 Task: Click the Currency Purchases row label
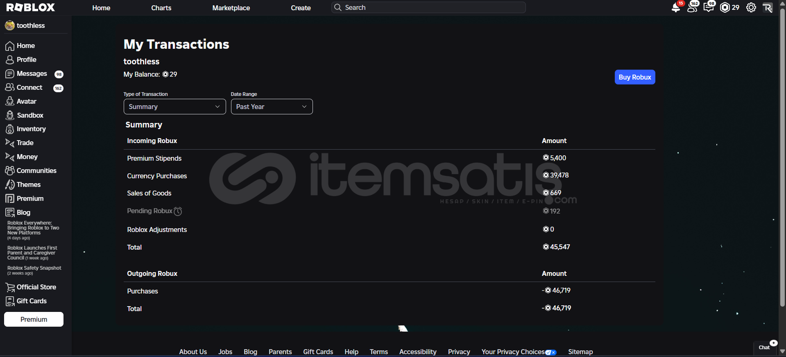(x=157, y=176)
